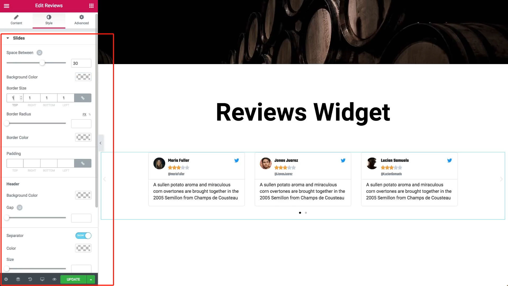
Task: Collapse the Slides section
Action: (8, 38)
